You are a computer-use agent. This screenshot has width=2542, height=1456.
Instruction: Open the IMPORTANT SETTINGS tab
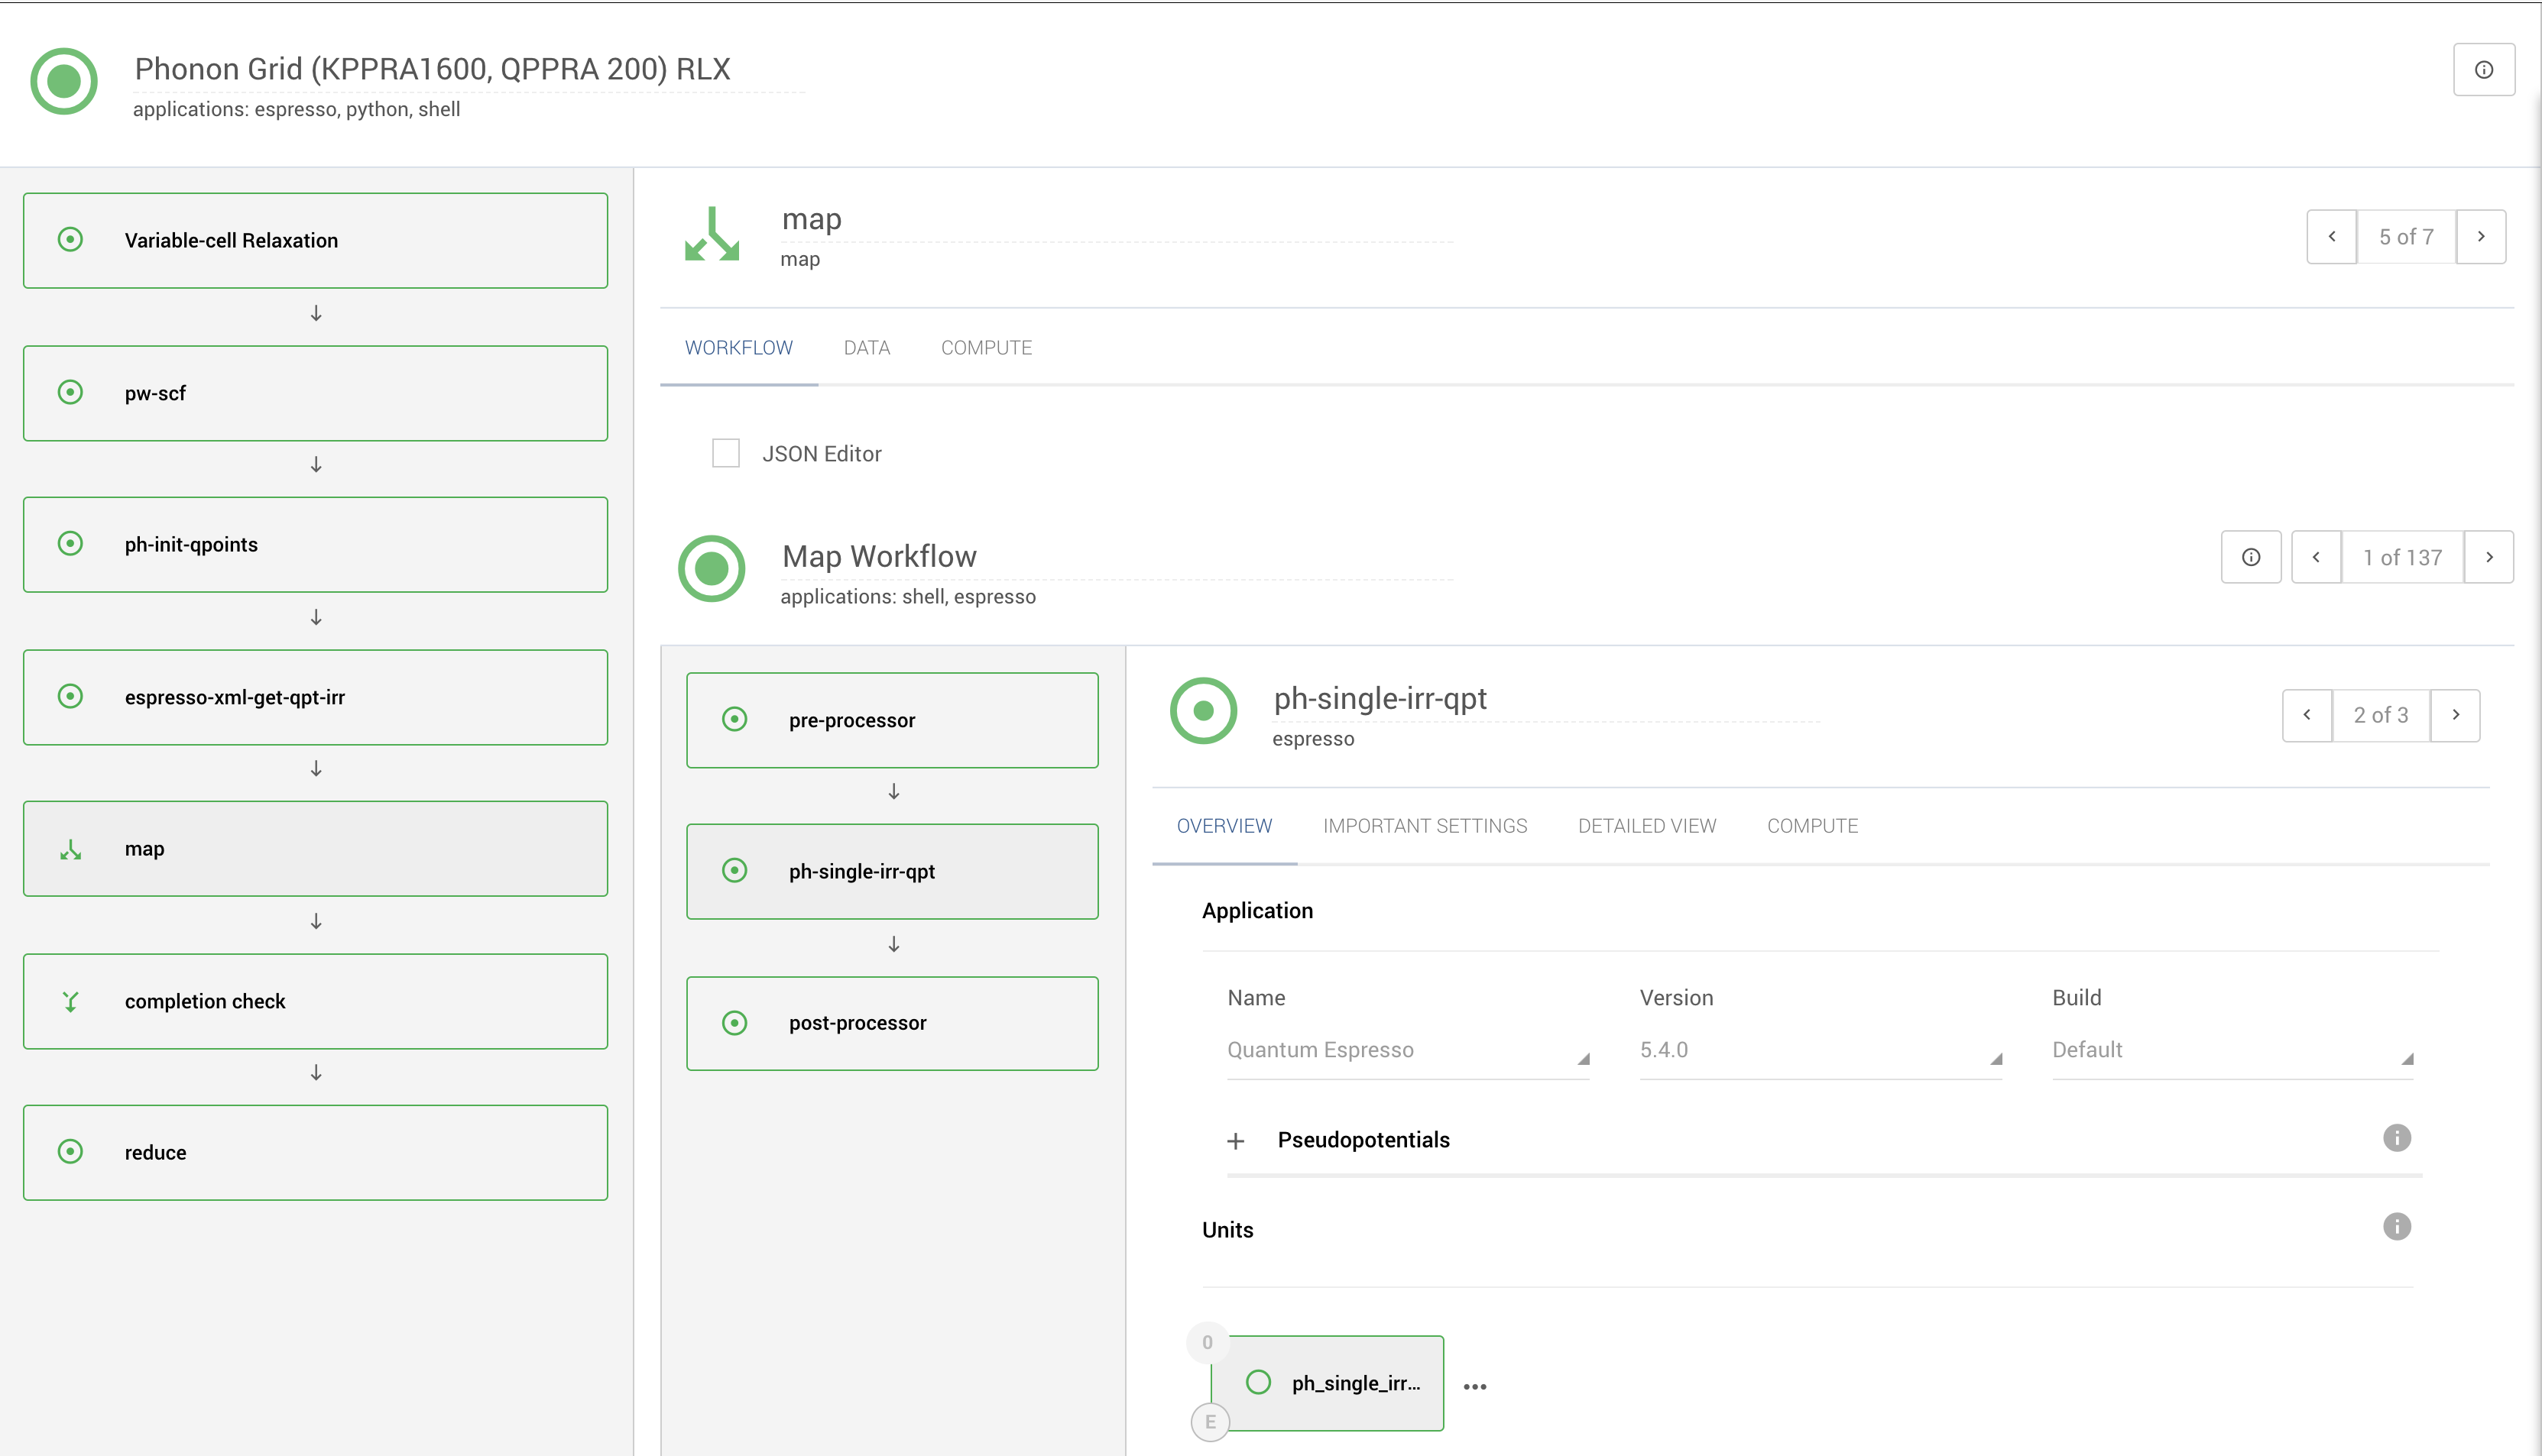(x=1425, y=826)
